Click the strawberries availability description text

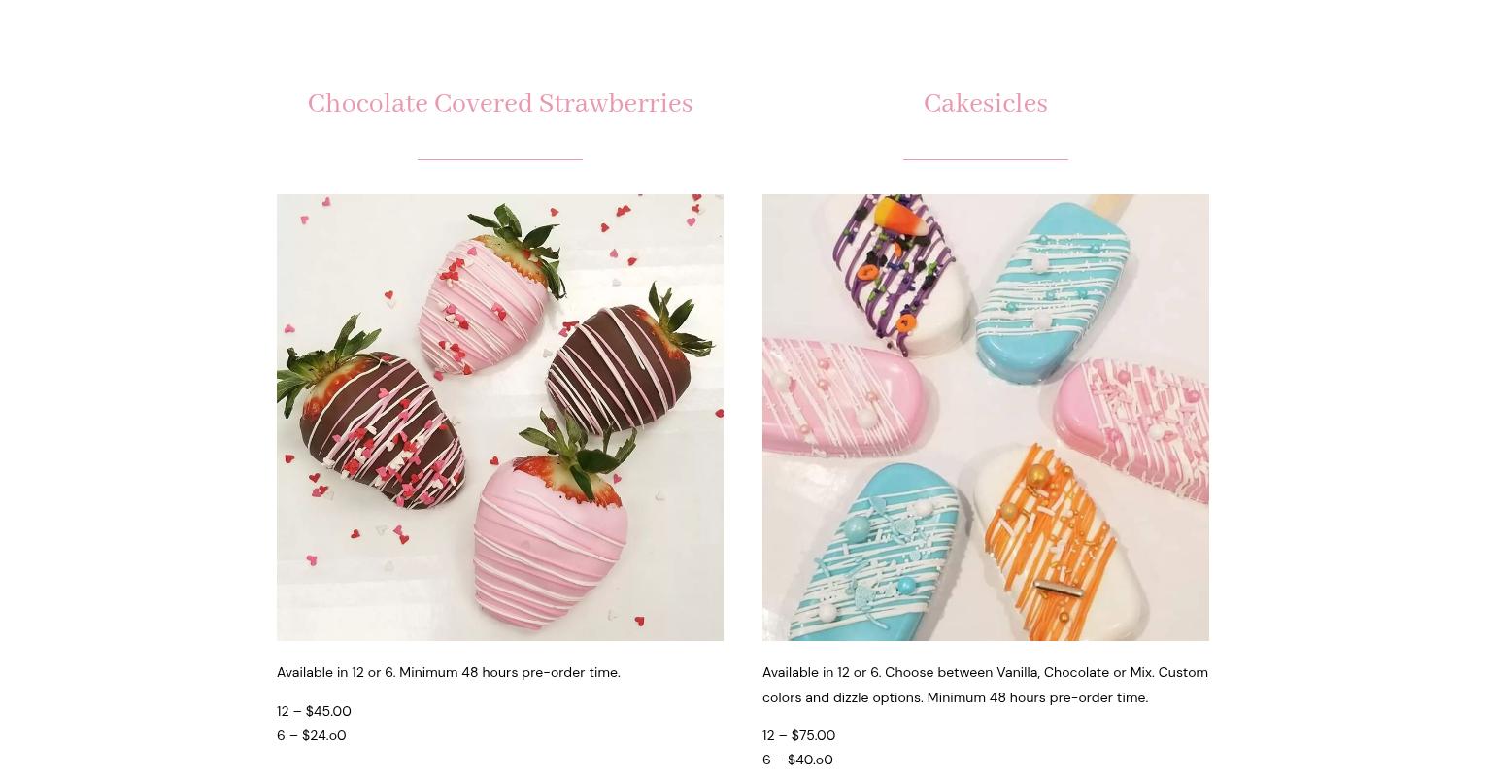tap(448, 672)
